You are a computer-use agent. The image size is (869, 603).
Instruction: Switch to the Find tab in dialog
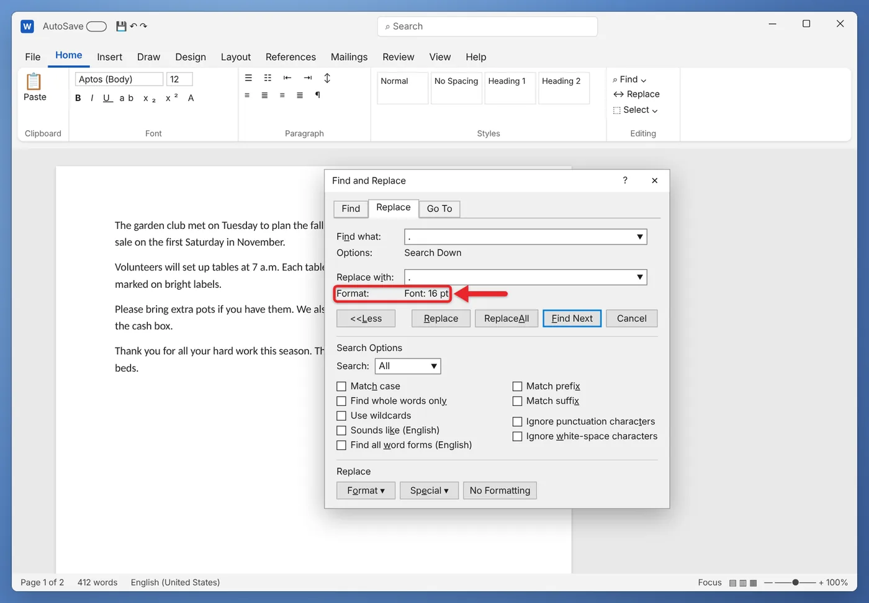(351, 209)
